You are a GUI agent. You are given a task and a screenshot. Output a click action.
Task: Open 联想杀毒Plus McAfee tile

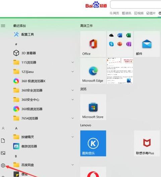coord(147,143)
